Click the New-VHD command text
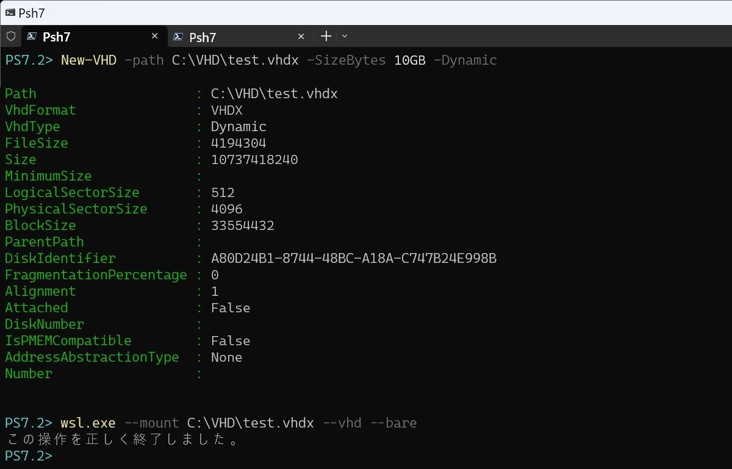Viewport: 732px width, 469px height. 88,60
